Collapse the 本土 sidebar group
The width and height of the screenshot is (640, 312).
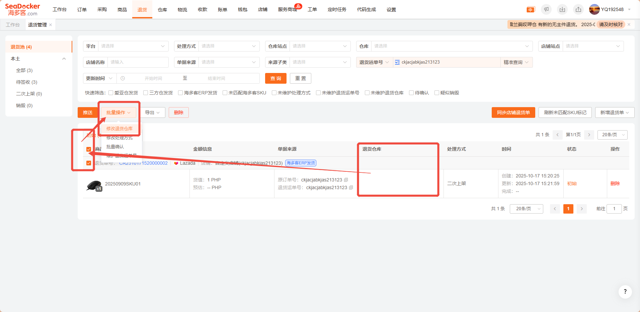tap(64, 59)
